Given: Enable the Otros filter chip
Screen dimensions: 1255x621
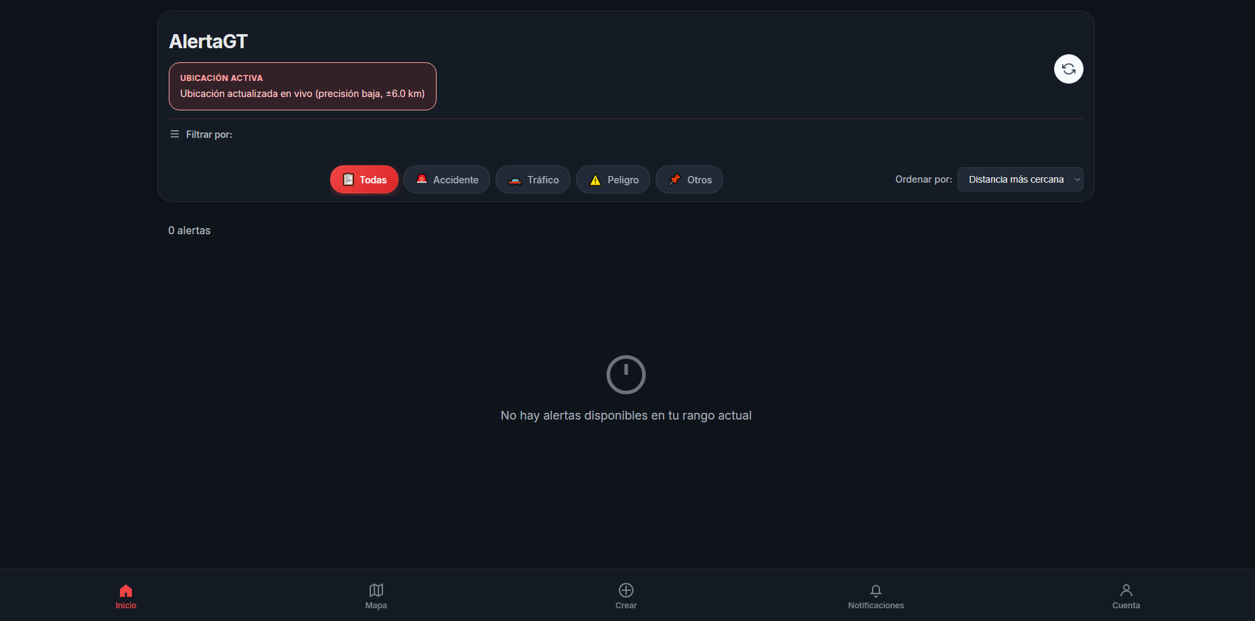Looking at the screenshot, I should tap(689, 179).
